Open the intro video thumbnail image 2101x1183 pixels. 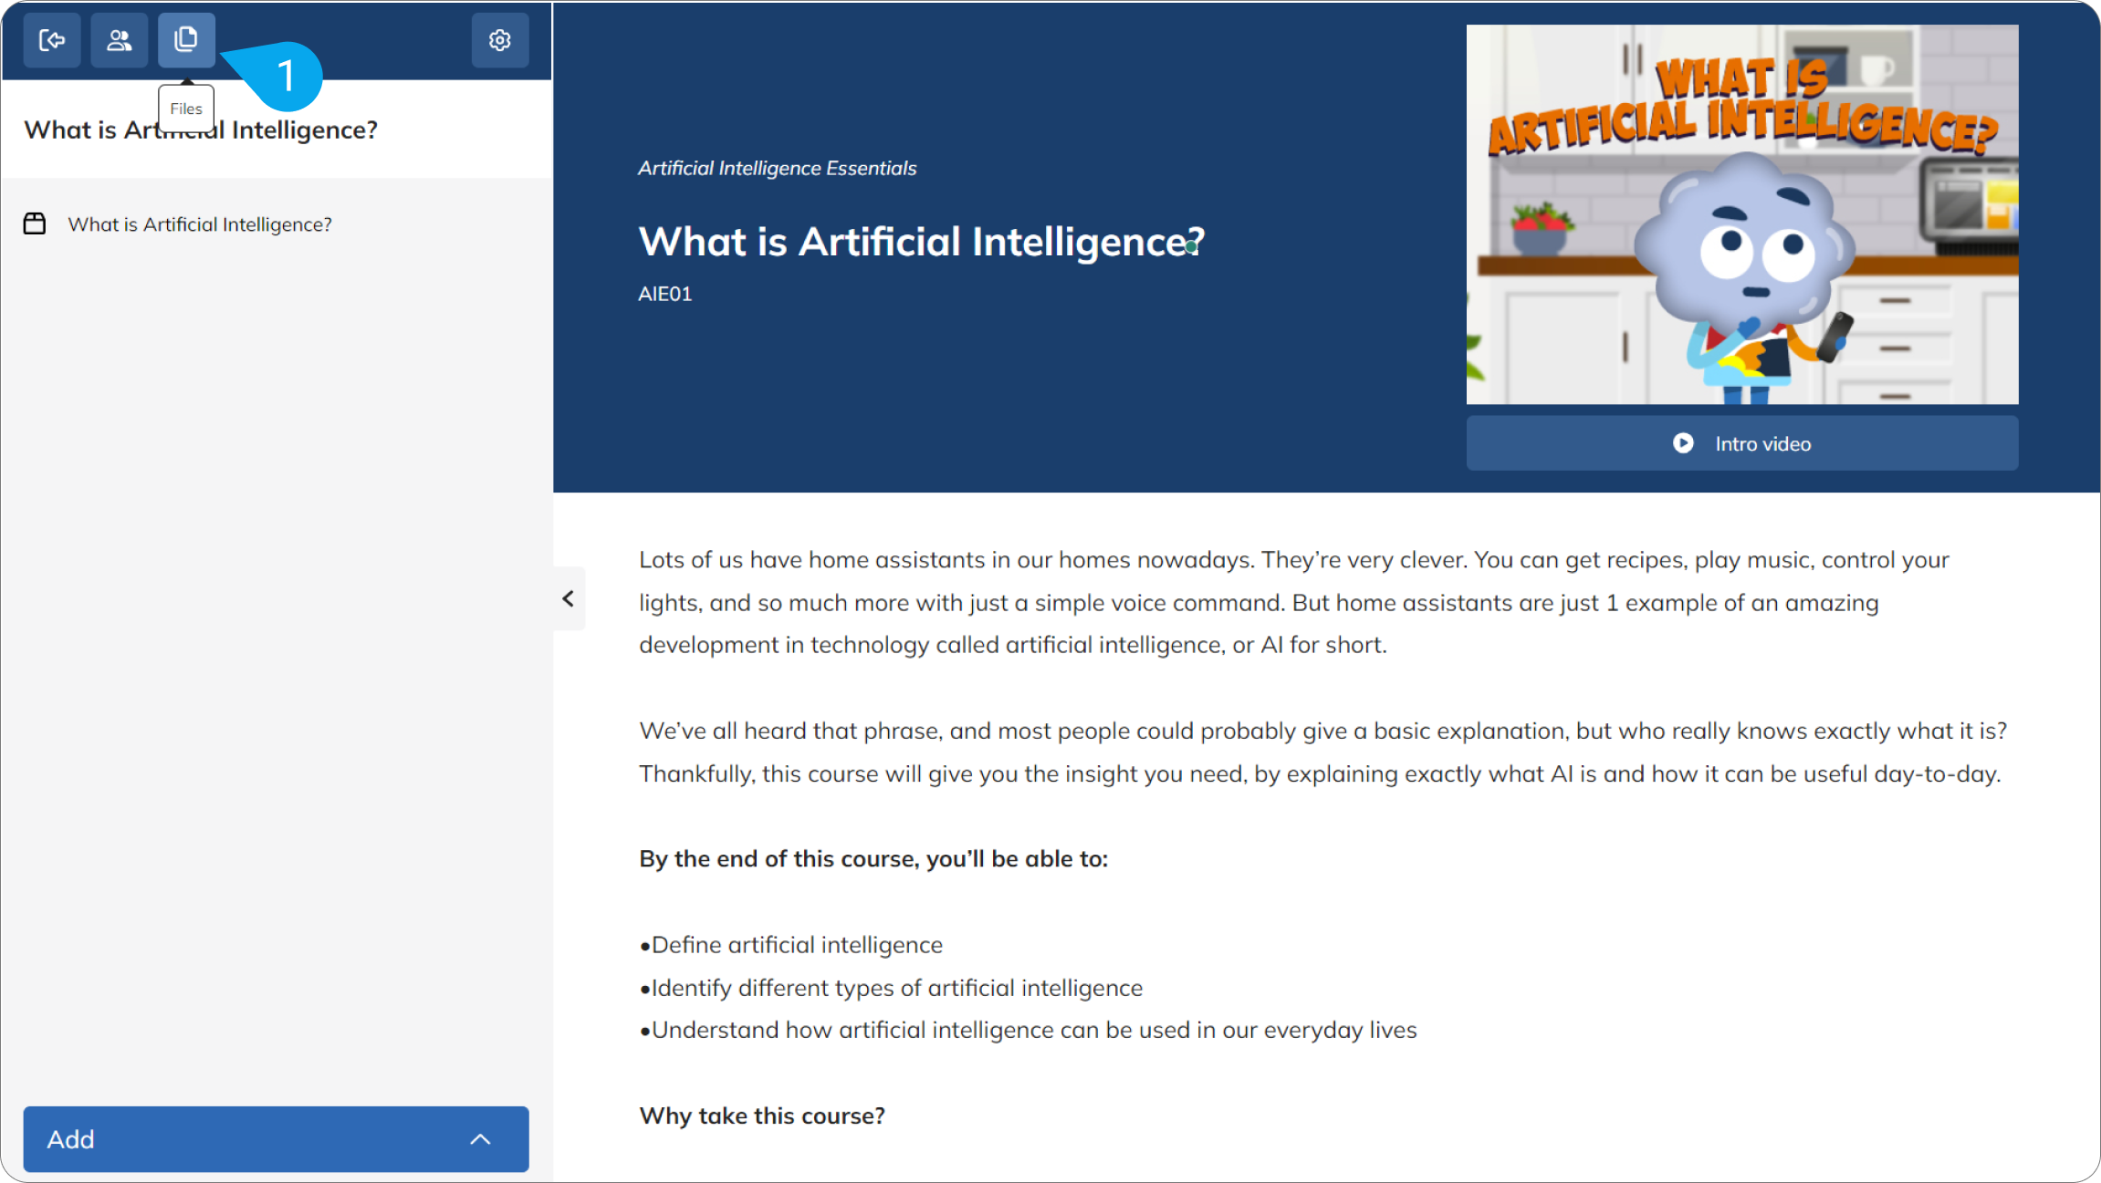tap(1742, 214)
